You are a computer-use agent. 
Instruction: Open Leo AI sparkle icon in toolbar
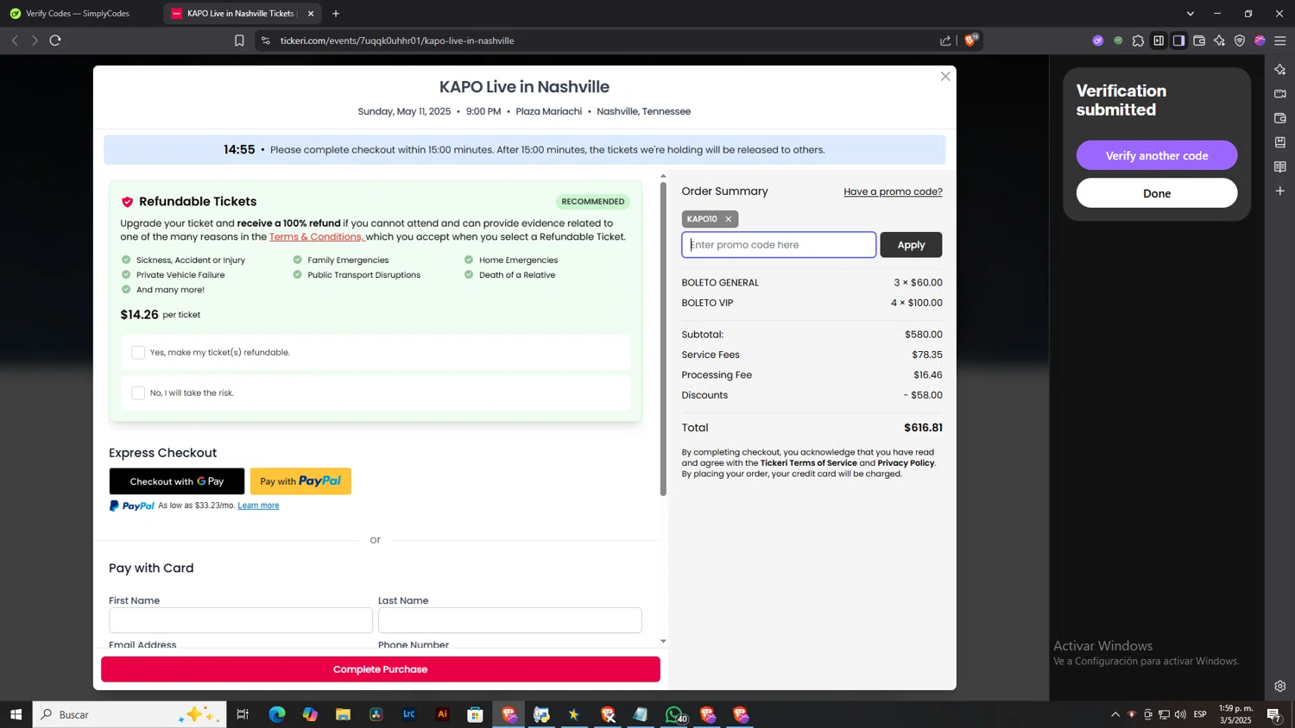tap(1219, 41)
